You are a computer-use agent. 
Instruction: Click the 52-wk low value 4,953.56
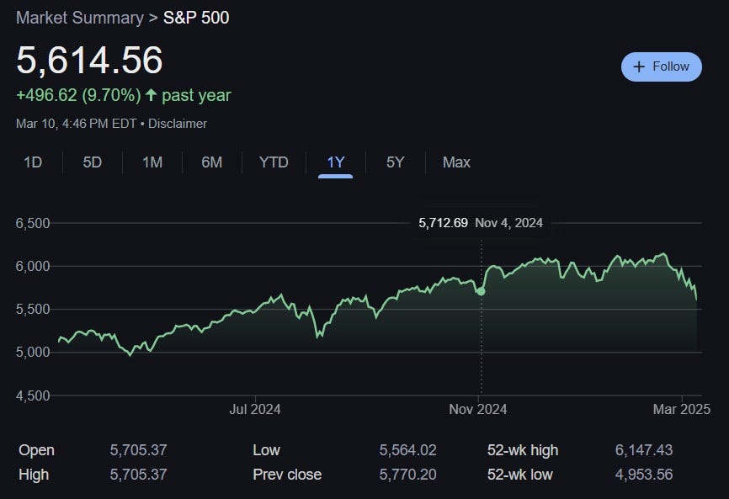pos(643,475)
